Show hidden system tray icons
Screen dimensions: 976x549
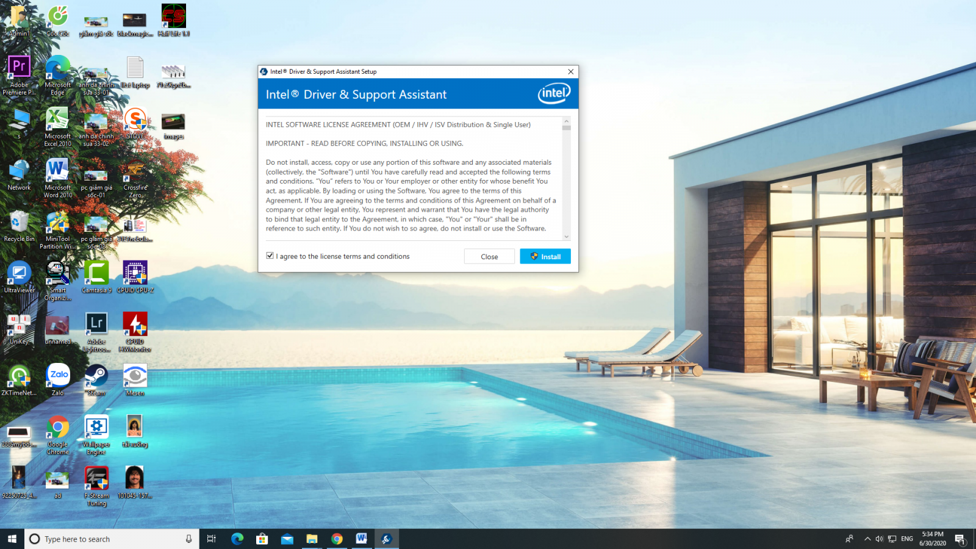tap(867, 539)
